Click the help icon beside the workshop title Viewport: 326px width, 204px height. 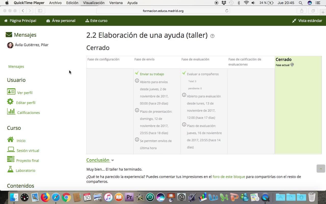(212, 36)
